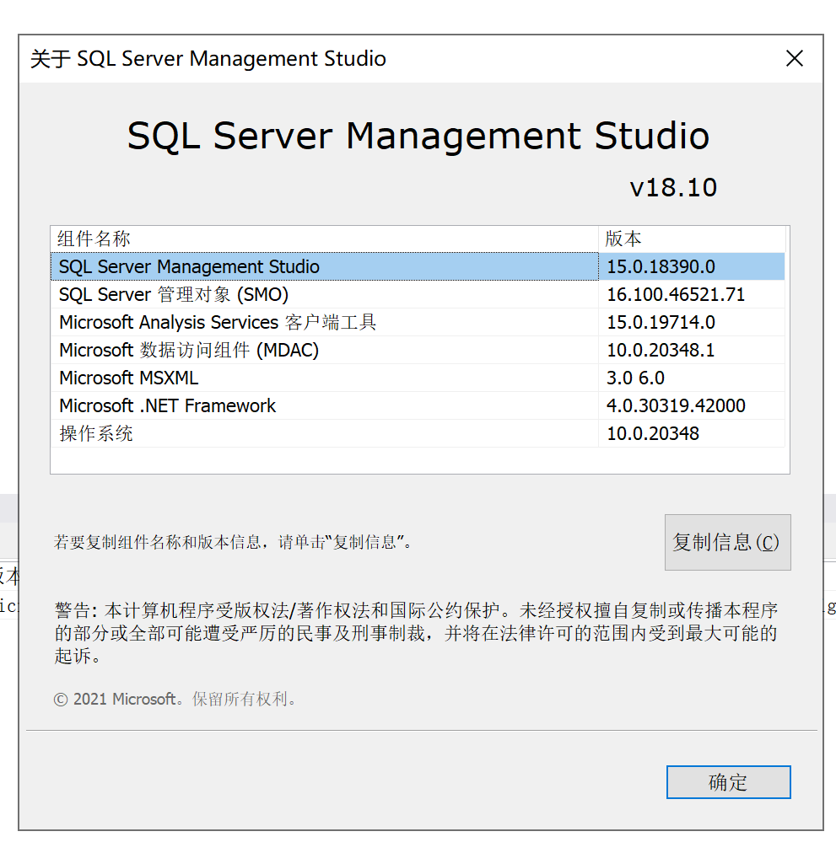Click the 版本 column header

pyautogui.click(x=623, y=239)
